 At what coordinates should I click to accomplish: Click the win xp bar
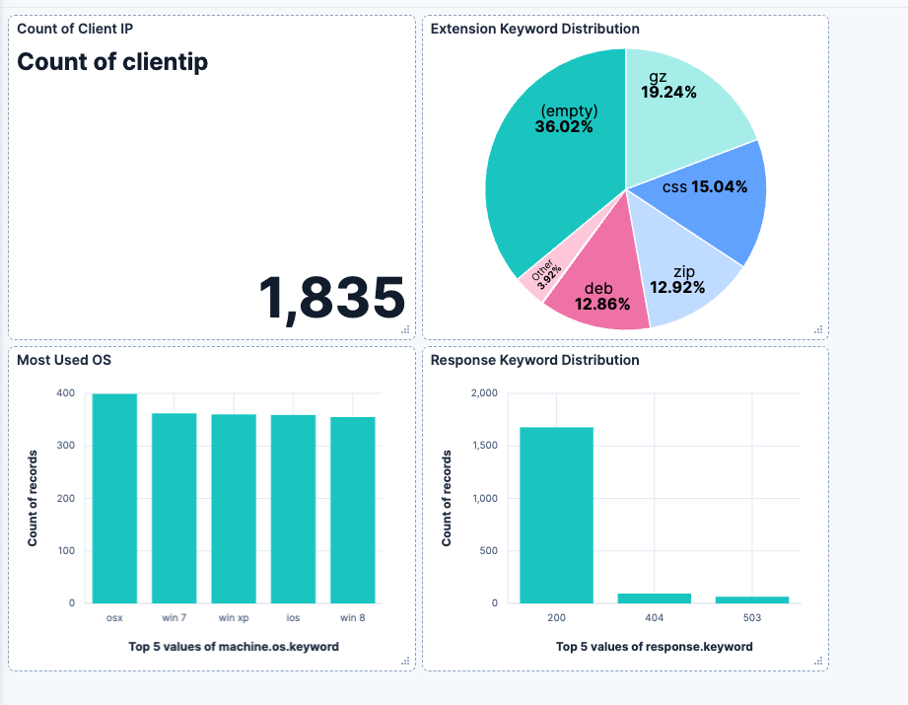point(234,509)
